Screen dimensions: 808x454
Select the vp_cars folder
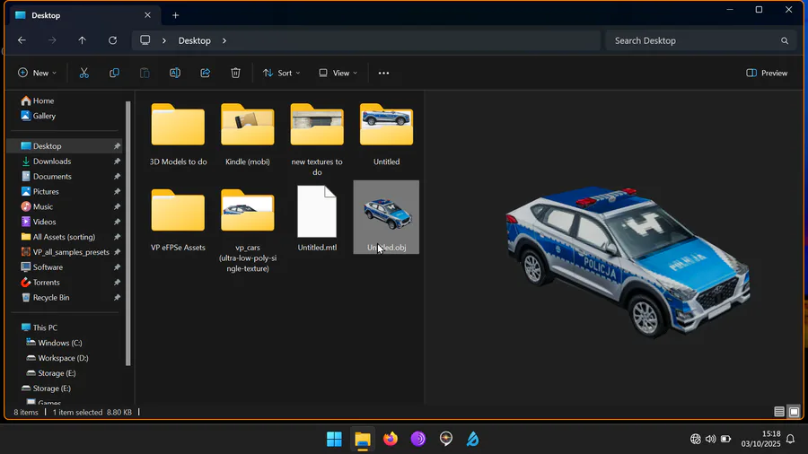click(x=248, y=230)
